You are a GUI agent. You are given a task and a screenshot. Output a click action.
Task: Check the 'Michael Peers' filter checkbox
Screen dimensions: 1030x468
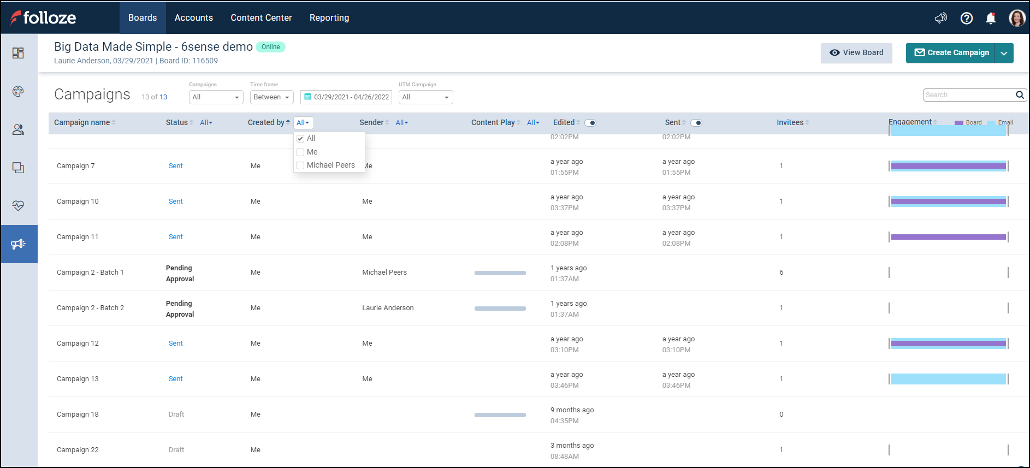(x=300, y=165)
